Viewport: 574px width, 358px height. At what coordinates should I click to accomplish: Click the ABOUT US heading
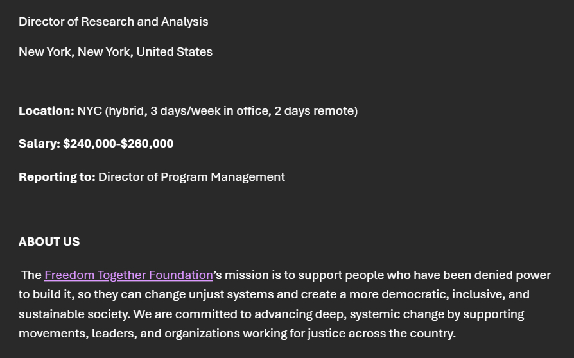[49, 242]
